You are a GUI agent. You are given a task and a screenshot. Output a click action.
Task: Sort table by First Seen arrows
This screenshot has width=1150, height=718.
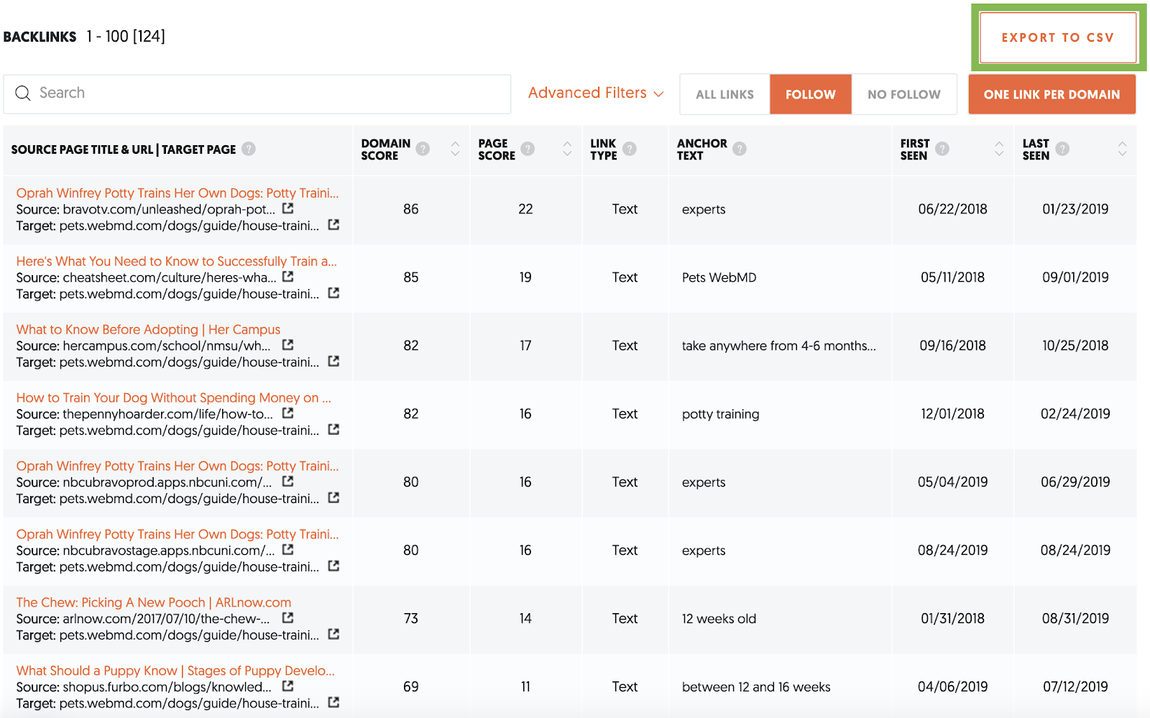point(999,149)
